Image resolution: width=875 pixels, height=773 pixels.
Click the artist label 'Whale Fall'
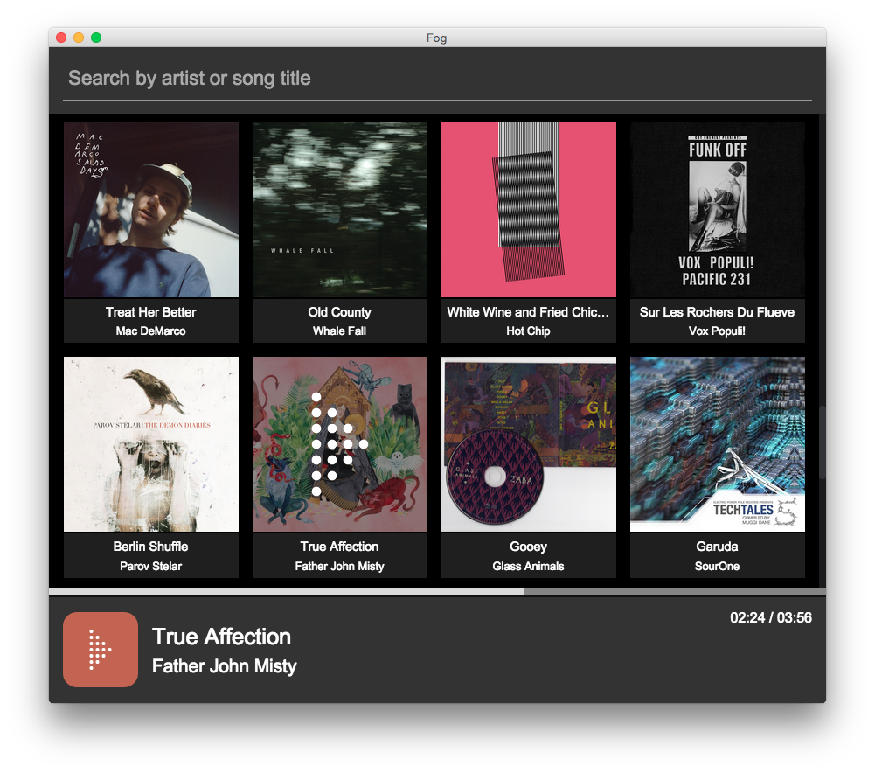click(x=340, y=331)
